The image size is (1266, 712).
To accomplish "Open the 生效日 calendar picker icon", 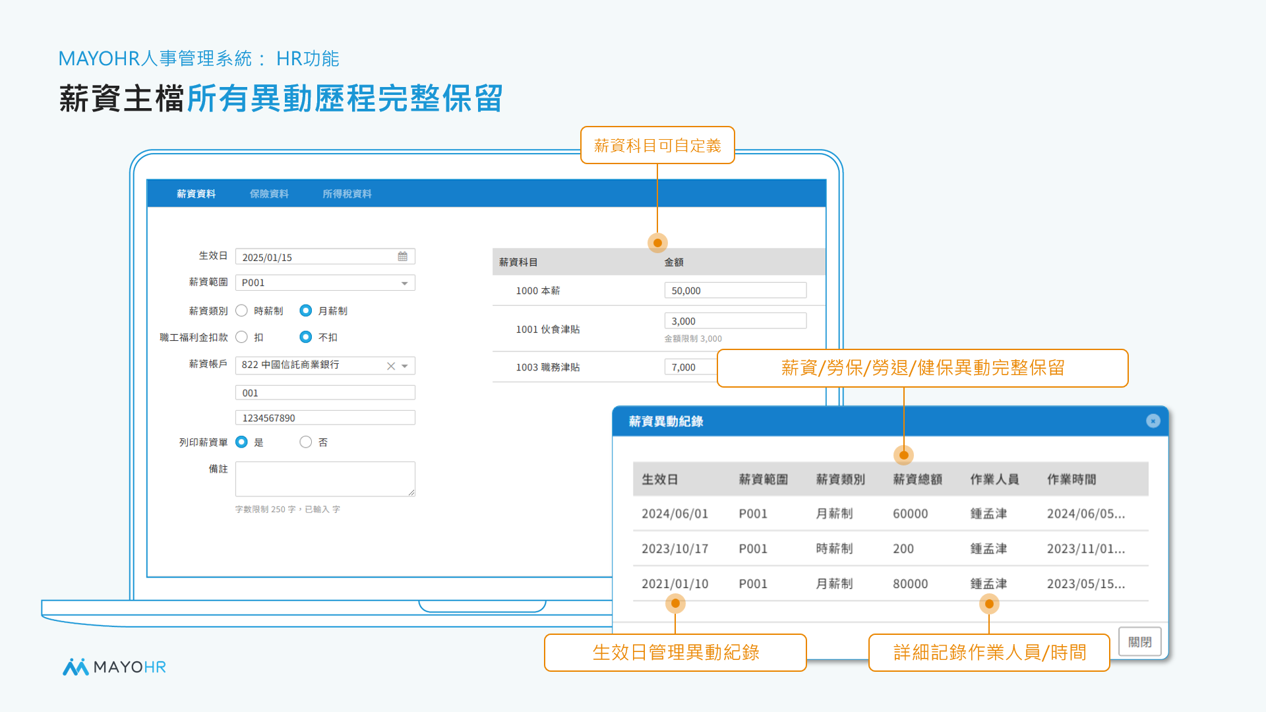I will pos(402,256).
